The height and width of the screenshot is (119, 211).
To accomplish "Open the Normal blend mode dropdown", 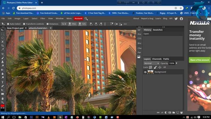I will coord(152,63).
